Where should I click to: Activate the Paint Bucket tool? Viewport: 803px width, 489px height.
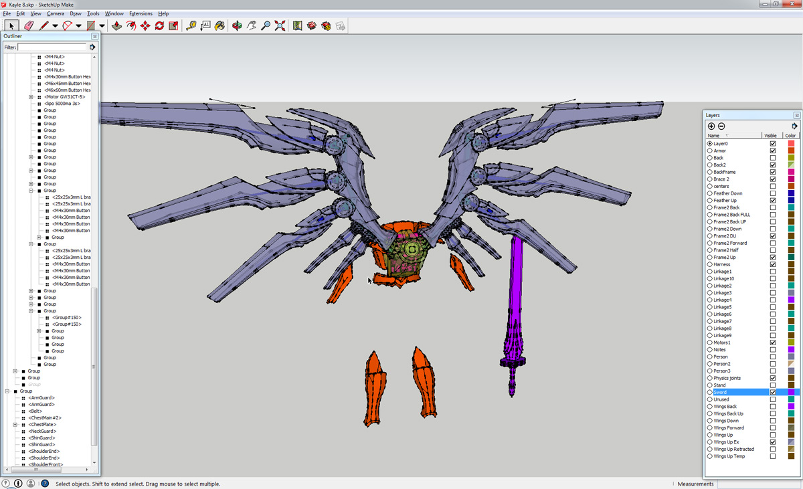[219, 26]
